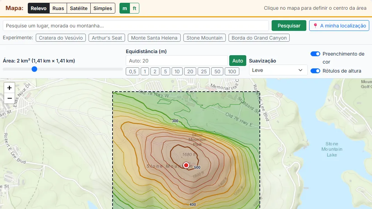Switch to the Ruas map style
Image resolution: width=372 pixels, height=209 pixels.
pos(58,8)
